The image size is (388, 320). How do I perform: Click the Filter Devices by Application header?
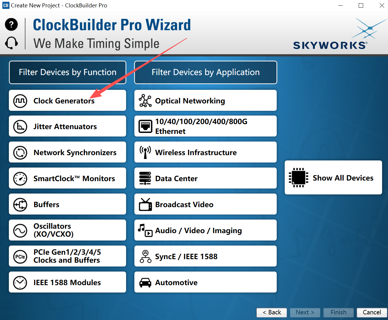[x=206, y=72]
